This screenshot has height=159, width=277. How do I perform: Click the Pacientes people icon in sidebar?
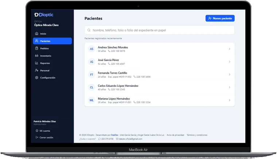[36, 41]
